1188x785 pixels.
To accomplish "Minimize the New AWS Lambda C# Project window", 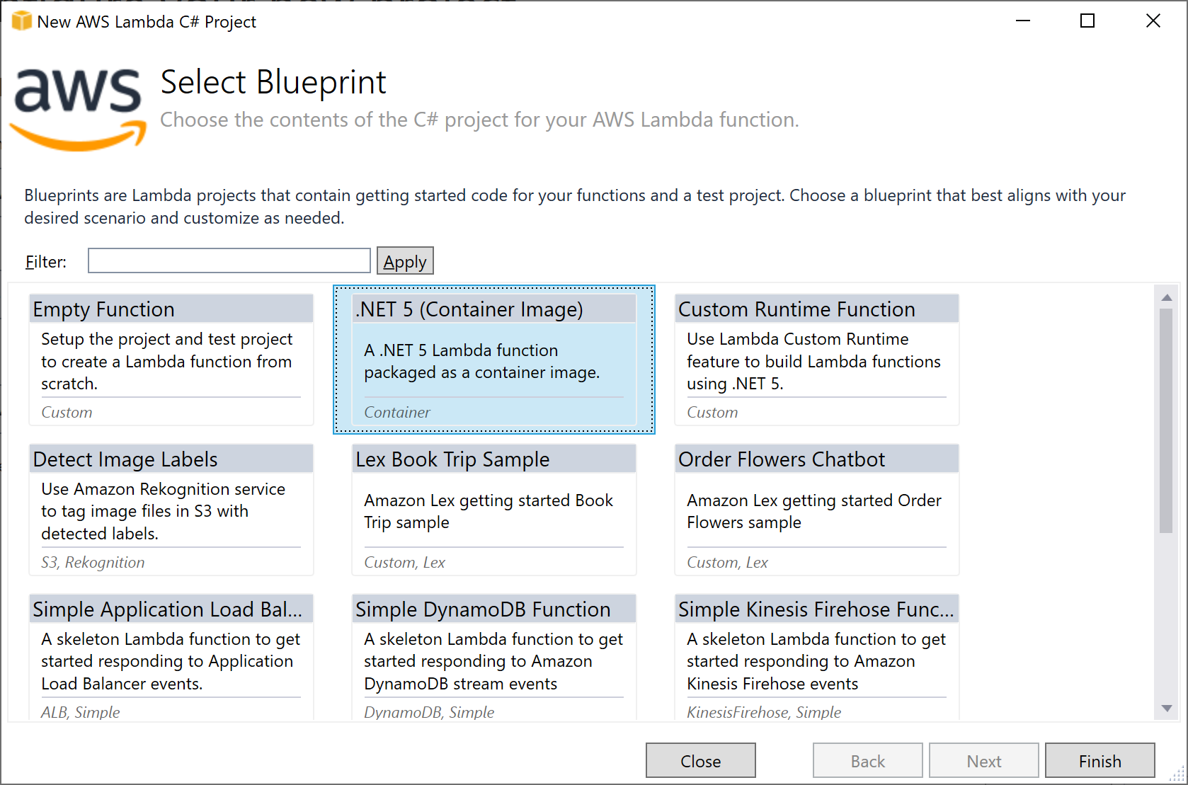I will [x=1023, y=21].
